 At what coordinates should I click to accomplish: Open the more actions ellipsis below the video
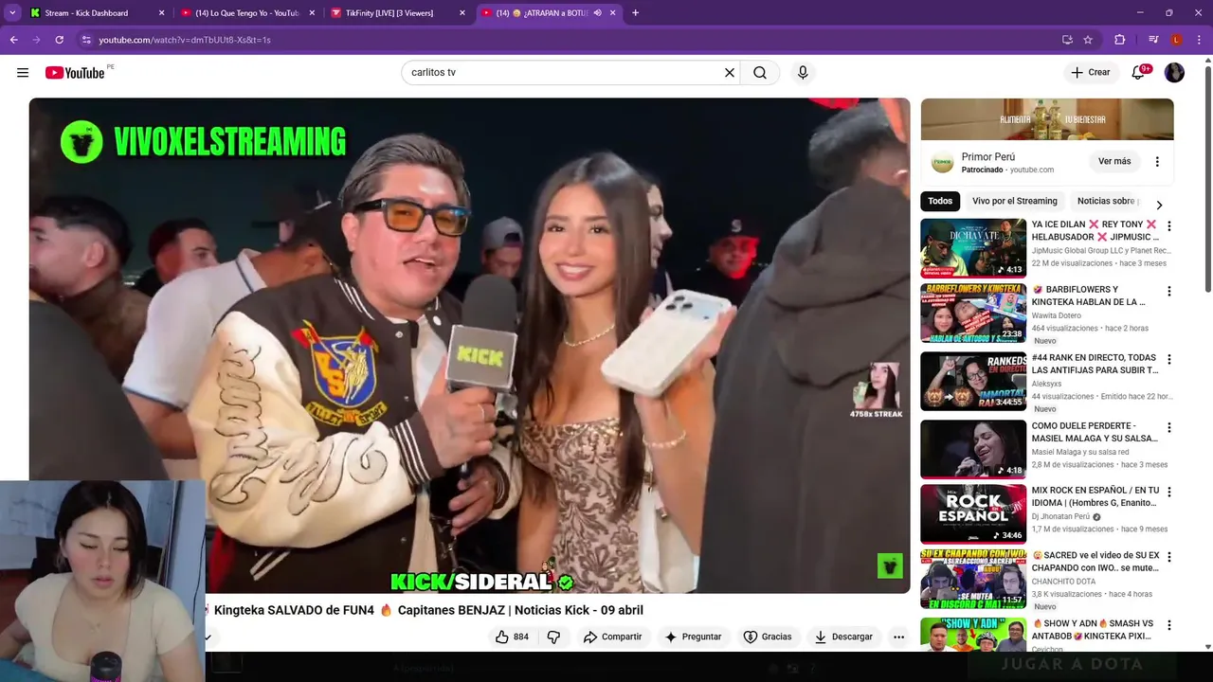pyautogui.click(x=898, y=637)
